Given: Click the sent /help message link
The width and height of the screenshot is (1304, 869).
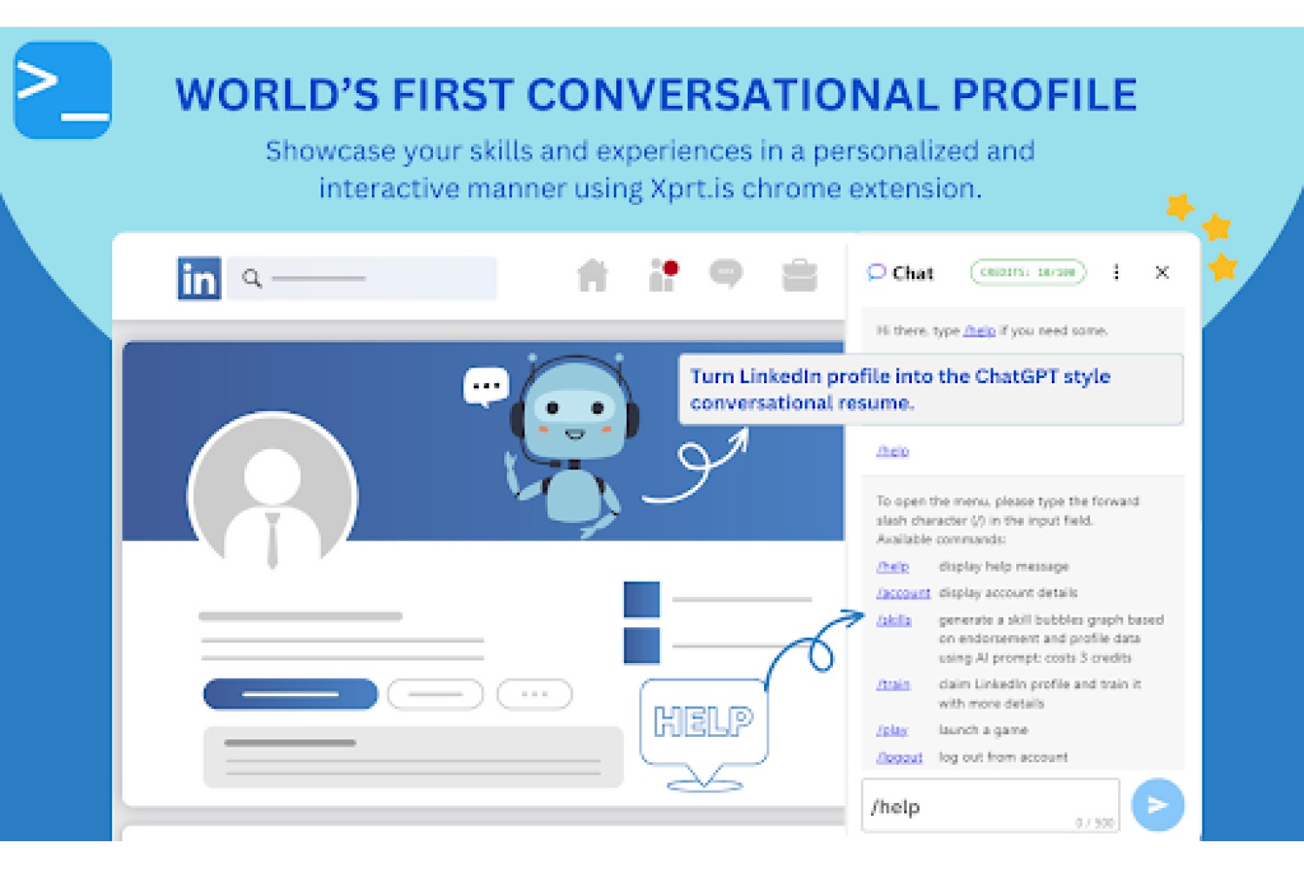Looking at the screenshot, I should (893, 451).
